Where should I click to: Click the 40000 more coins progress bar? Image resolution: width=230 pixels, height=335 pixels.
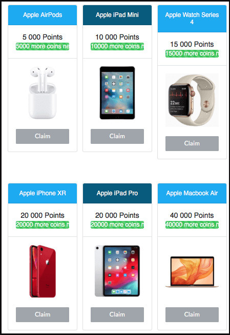192,225
